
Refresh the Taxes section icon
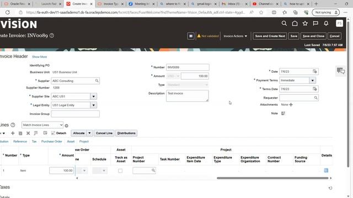pyautogui.click(x=330, y=188)
